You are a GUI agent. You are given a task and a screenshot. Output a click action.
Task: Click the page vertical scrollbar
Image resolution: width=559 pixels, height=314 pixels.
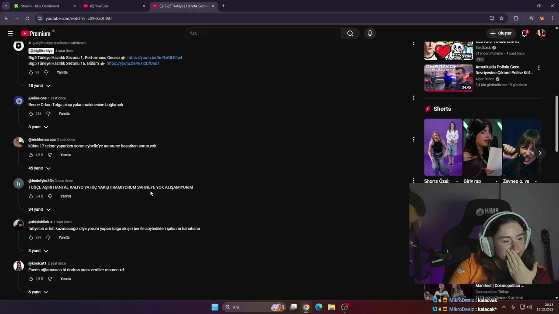click(x=556, y=124)
